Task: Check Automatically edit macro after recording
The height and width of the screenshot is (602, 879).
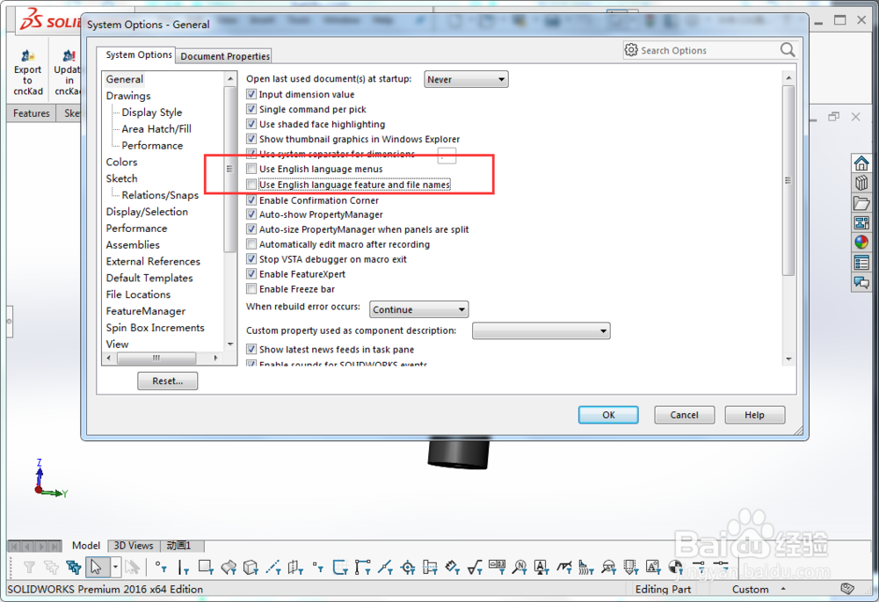Action: 251,244
